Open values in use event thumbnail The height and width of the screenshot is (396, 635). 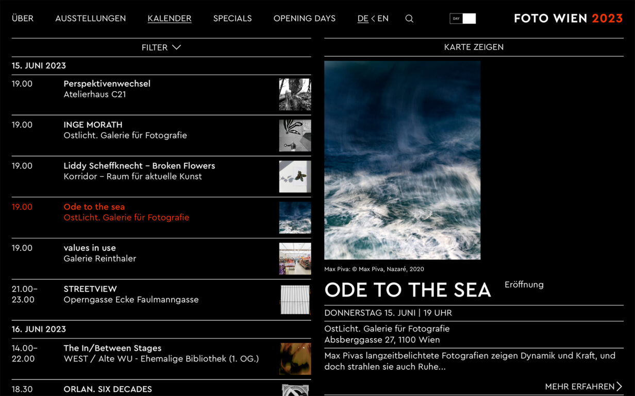click(x=295, y=259)
